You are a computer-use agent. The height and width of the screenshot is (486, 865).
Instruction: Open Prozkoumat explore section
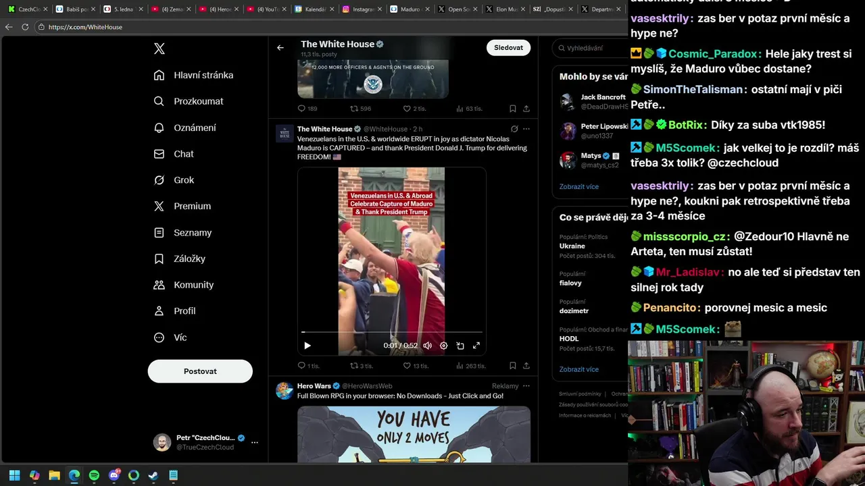(x=189, y=101)
